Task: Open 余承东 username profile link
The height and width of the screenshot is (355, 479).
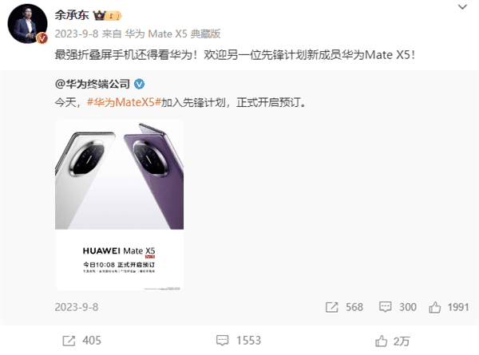Action: (x=72, y=14)
